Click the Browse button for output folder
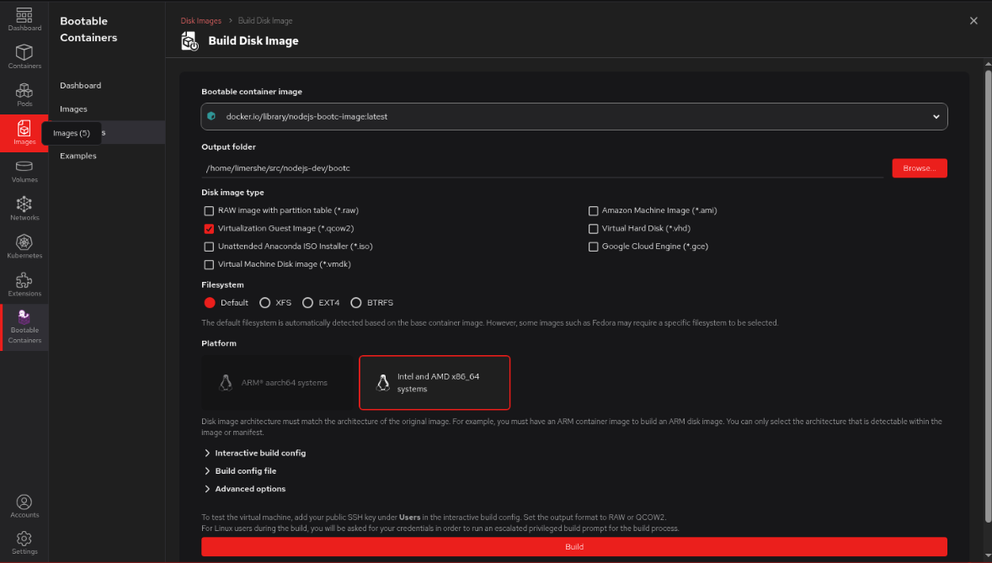Image resolution: width=992 pixels, height=563 pixels. pos(919,168)
